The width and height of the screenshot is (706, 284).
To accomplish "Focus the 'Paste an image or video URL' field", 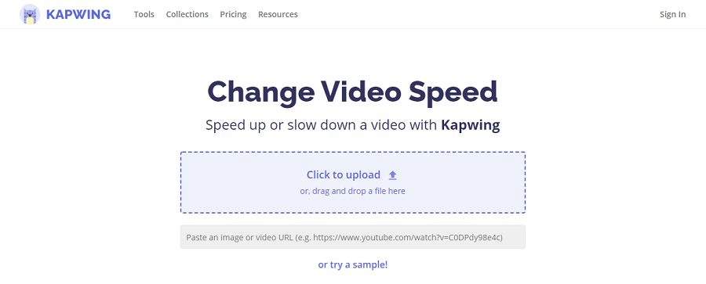I will [353, 237].
